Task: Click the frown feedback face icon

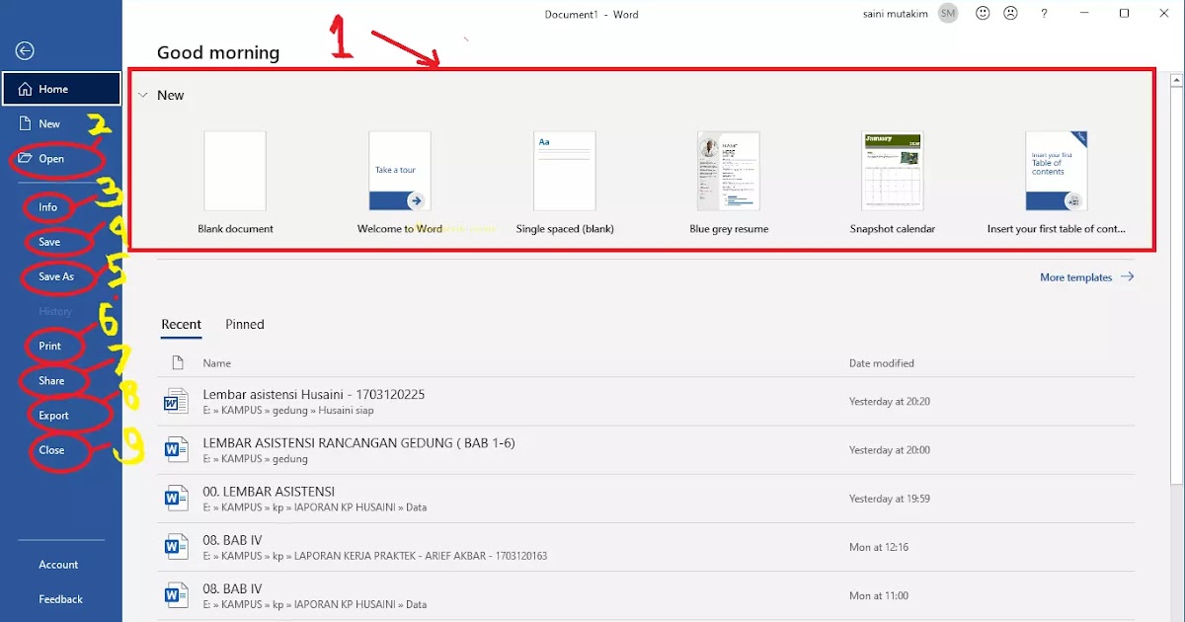Action: click(x=1010, y=14)
